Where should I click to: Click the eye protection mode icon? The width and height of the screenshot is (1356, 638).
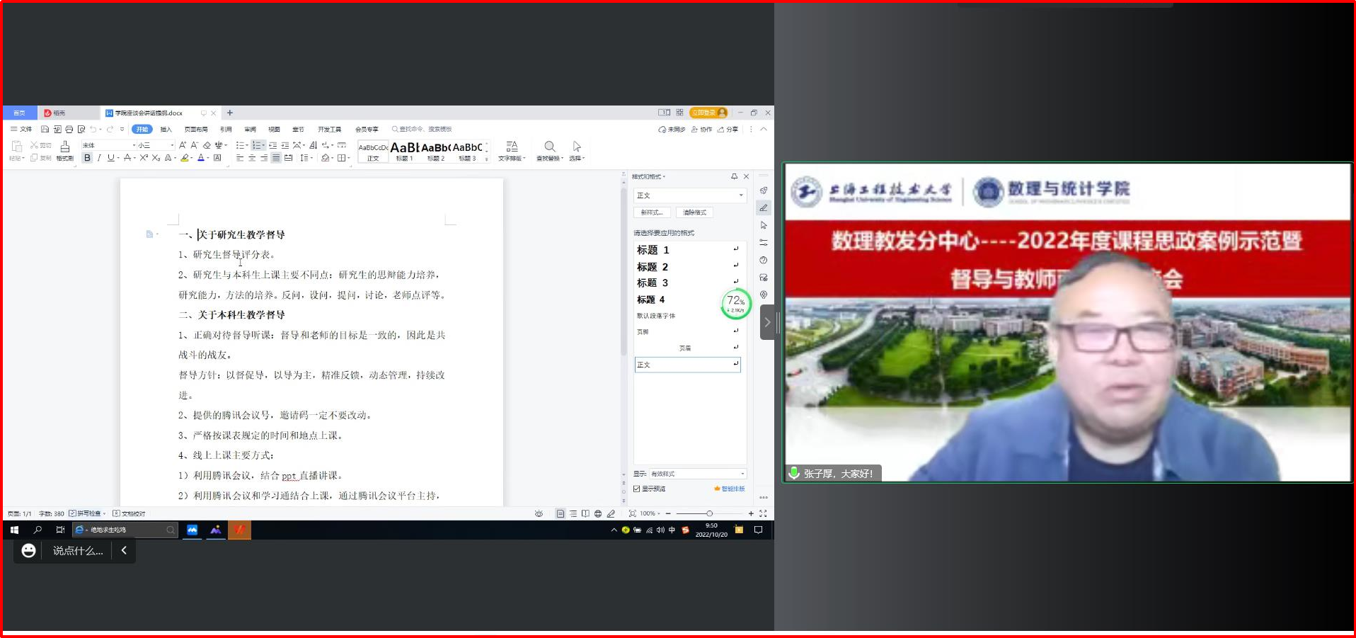(539, 514)
